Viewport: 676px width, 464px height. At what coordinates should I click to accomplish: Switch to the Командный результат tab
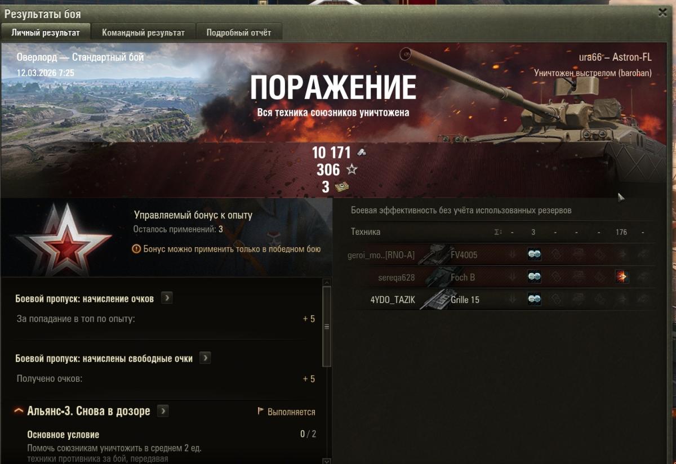tap(143, 33)
